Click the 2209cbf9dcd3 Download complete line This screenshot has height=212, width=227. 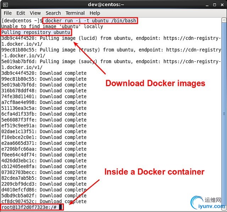(44, 184)
